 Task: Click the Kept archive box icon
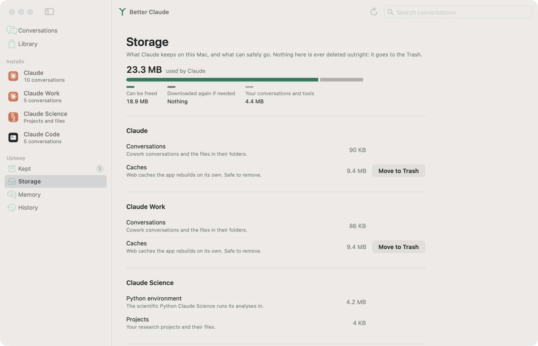point(12,168)
